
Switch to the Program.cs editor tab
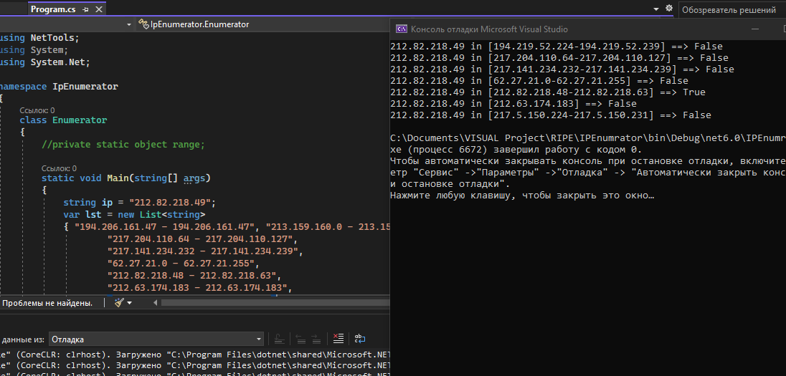(53, 10)
